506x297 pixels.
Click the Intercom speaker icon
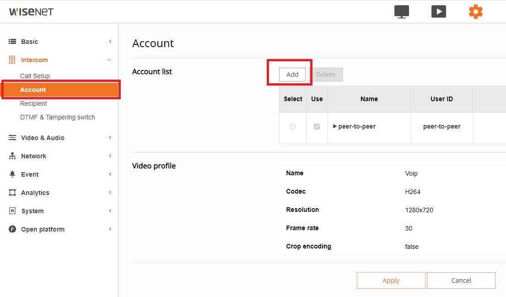12,60
